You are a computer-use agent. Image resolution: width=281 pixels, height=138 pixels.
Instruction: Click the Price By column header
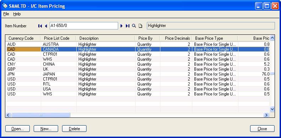coord(148,38)
